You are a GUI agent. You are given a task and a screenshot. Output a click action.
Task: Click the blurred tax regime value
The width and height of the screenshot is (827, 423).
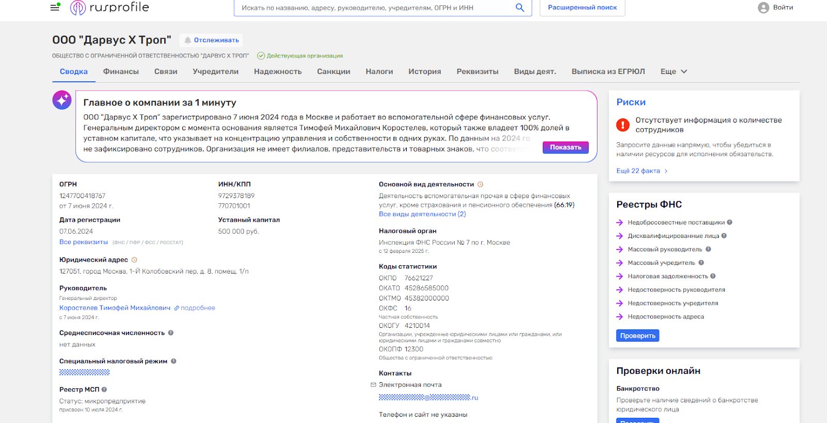click(84, 372)
